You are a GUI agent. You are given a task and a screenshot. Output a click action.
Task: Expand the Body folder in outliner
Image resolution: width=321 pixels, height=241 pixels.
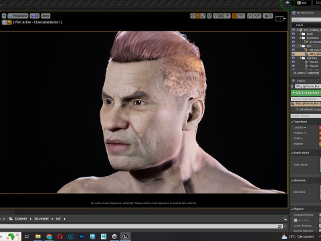pyautogui.click(x=300, y=34)
